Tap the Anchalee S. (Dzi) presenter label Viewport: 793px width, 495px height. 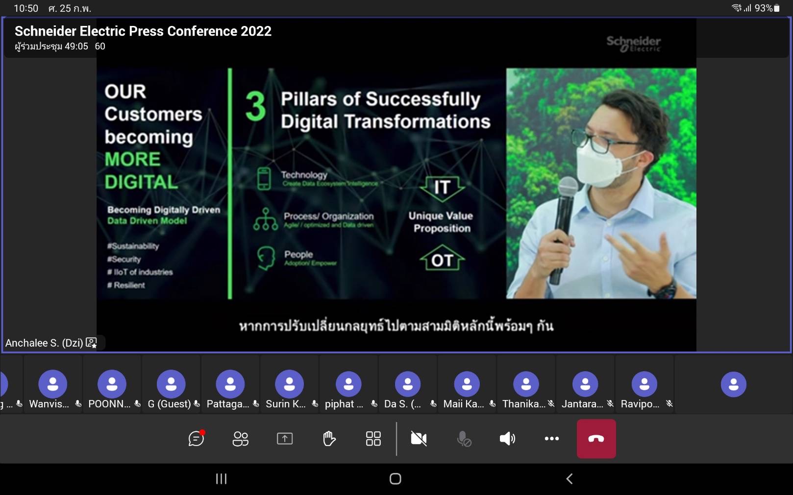44,343
